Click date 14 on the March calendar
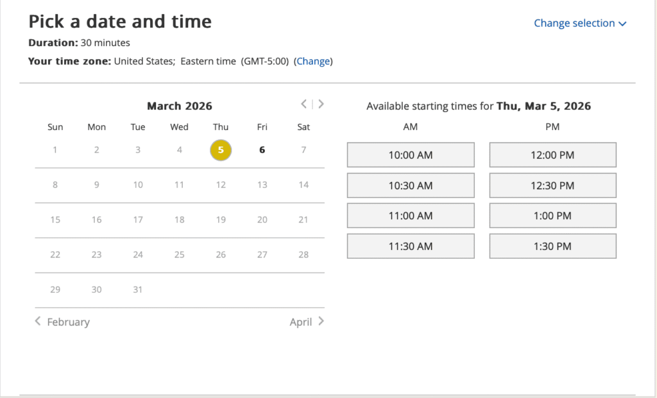The height and width of the screenshot is (398, 657). 303,185
